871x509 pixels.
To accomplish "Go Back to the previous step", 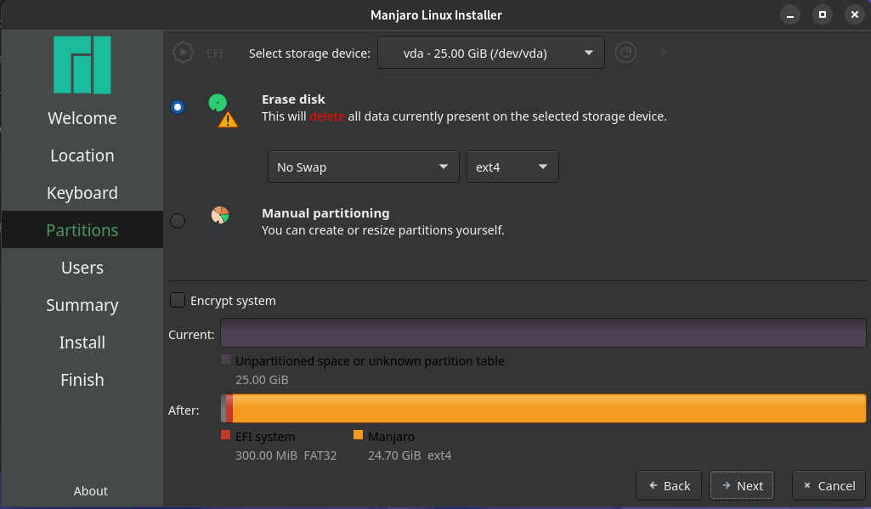I will (x=668, y=485).
